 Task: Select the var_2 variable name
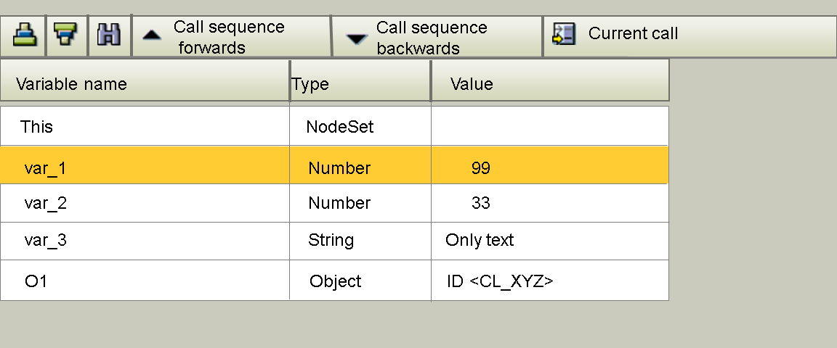click(x=45, y=203)
